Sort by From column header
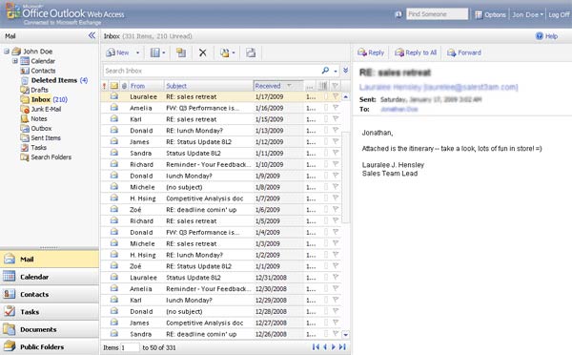572x355 pixels. (147, 86)
